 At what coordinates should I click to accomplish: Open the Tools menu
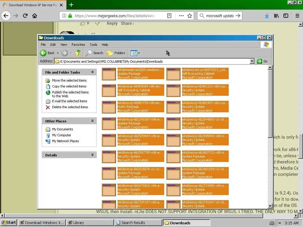point(94,45)
